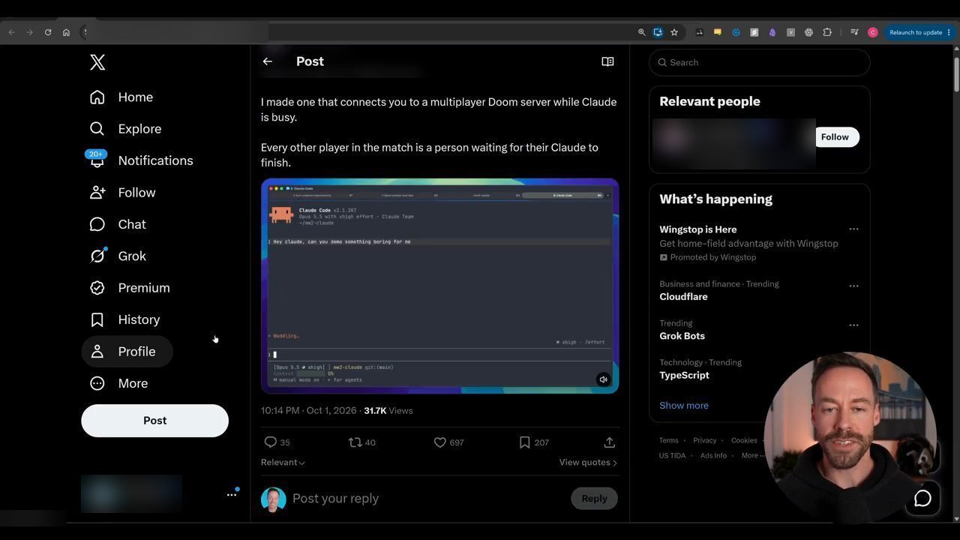Open the Premium page
This screenshot has height=540, width=960.
click(x=130, y=288)
